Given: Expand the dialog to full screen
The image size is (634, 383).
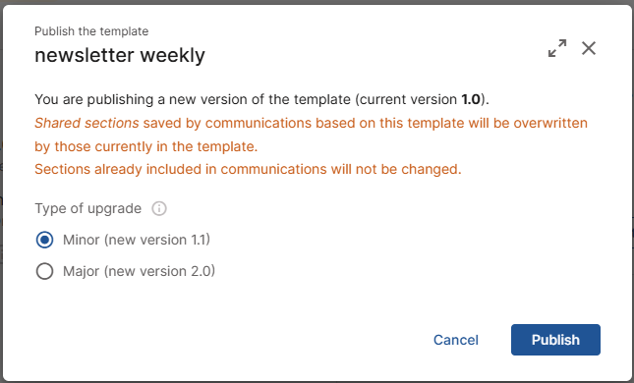Looking at the screenshot, I should pos(557,48).
